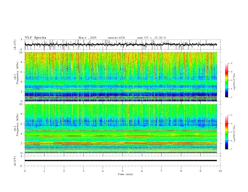Click the ch.2 spectrogram panel
Image resolution: width=248 pixels, height=192 pixels.
point(121,129)
